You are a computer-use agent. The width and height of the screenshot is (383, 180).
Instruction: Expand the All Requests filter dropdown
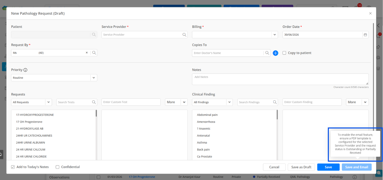point(48,102)
